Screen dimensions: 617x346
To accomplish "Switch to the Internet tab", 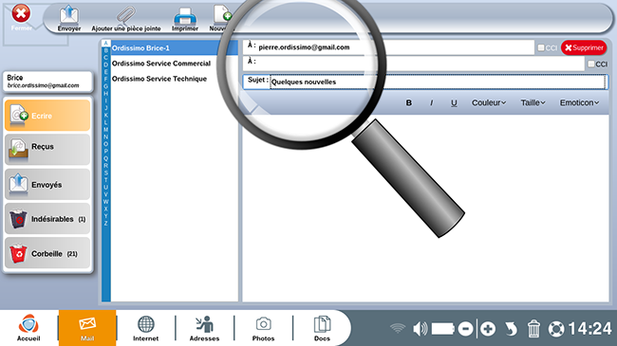I will point(145,328).
